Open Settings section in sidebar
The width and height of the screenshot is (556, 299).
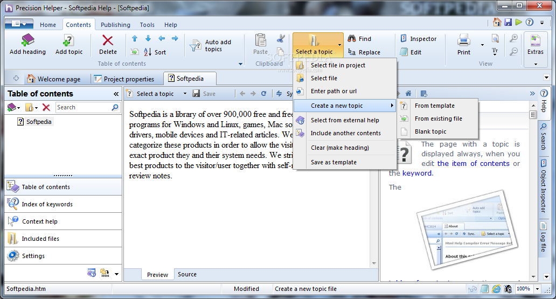[x=63, y=256]
